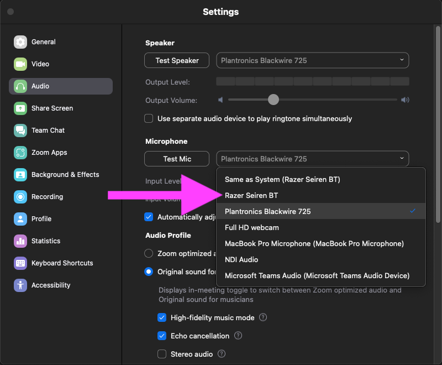Choose Full HD webcam microphone
Screen dimensions: 442x365
click(x=321, y=227)
